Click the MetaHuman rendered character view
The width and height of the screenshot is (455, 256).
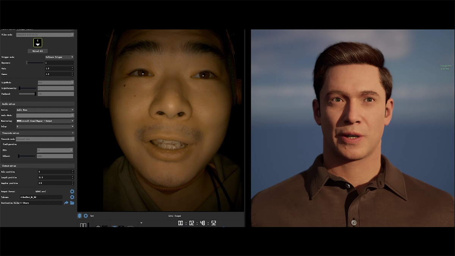[x=353, y=128]
